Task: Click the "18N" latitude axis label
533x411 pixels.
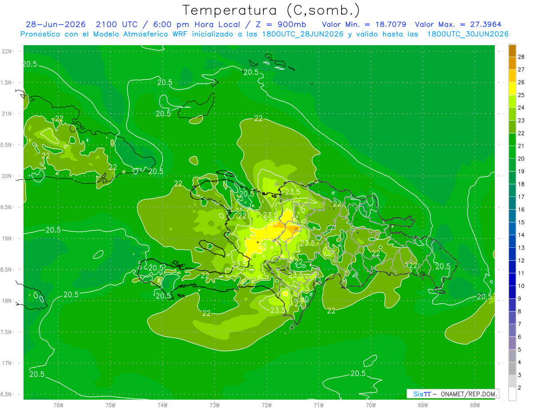Action: click(8, 301)
